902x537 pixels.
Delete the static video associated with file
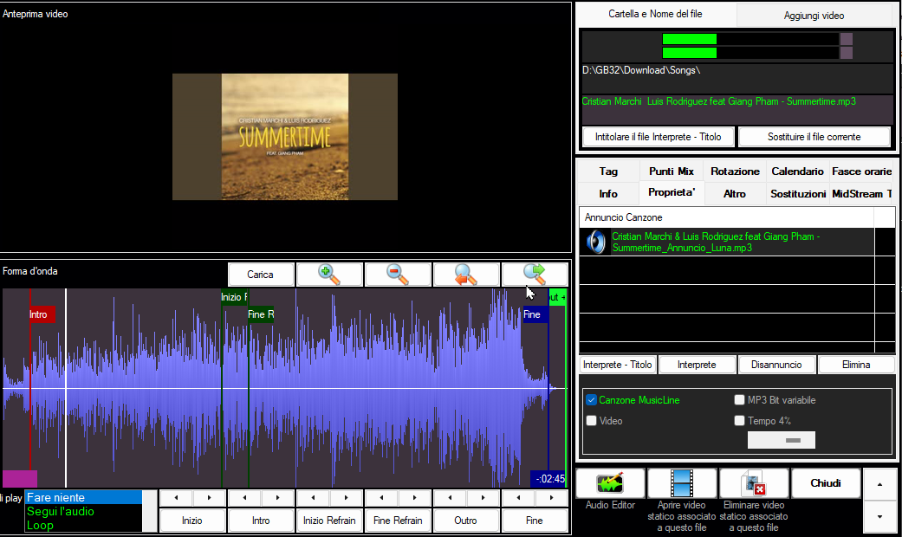click(754, 483)
